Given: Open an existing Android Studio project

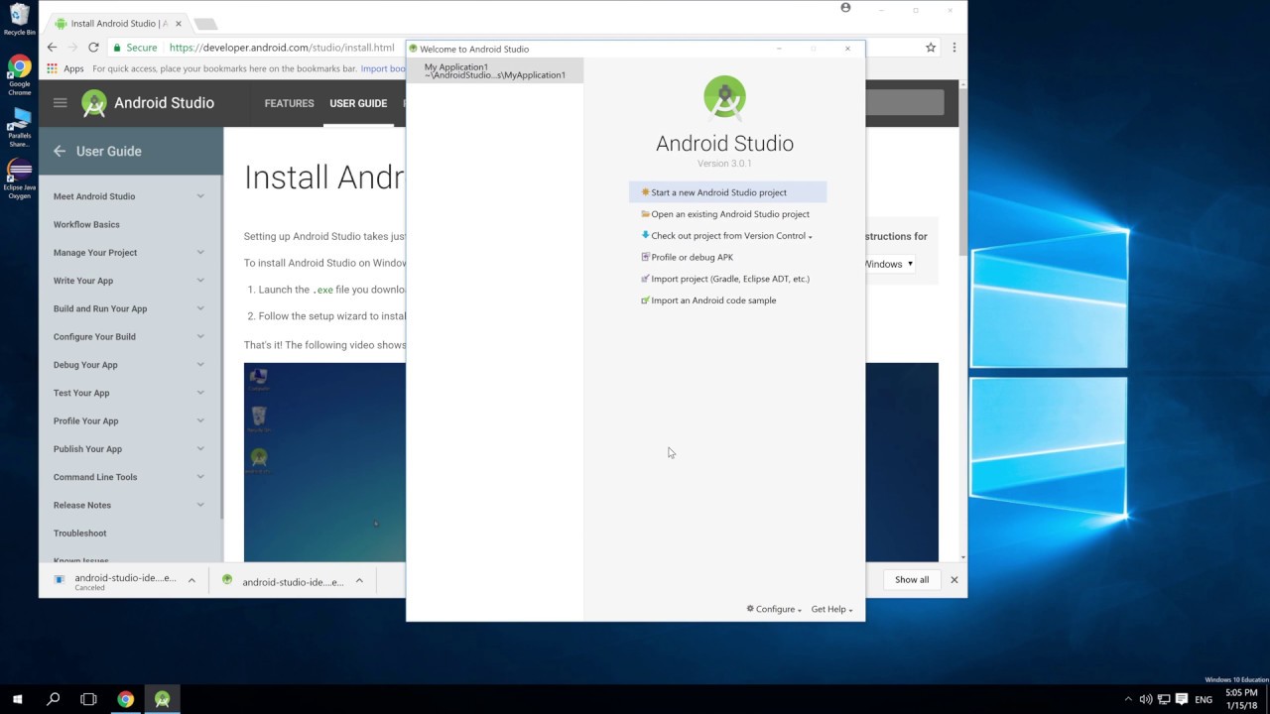Looking at the screenshot, I should coord(727,214).
